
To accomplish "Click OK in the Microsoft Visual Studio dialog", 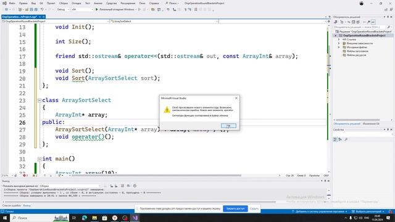I will 228,125.
